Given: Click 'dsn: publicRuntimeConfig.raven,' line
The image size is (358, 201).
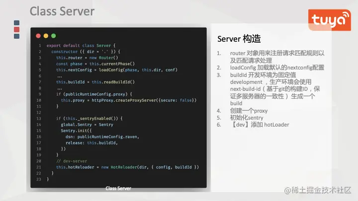Looking at the screenshot, I should pos(102,137).
